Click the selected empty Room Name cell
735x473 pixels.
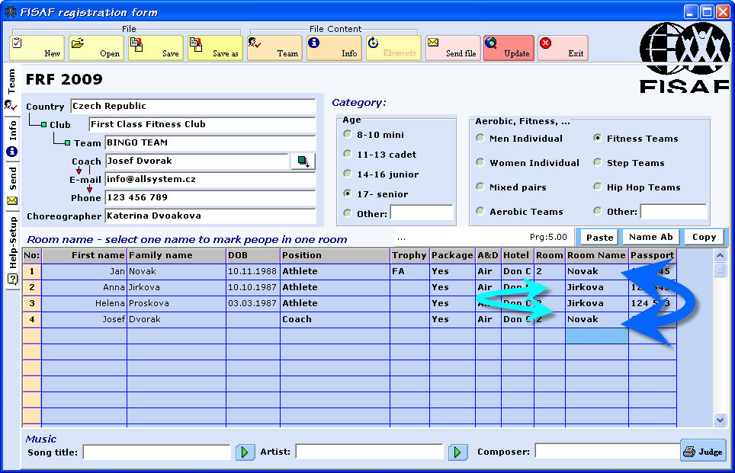(x=597, y=335)
